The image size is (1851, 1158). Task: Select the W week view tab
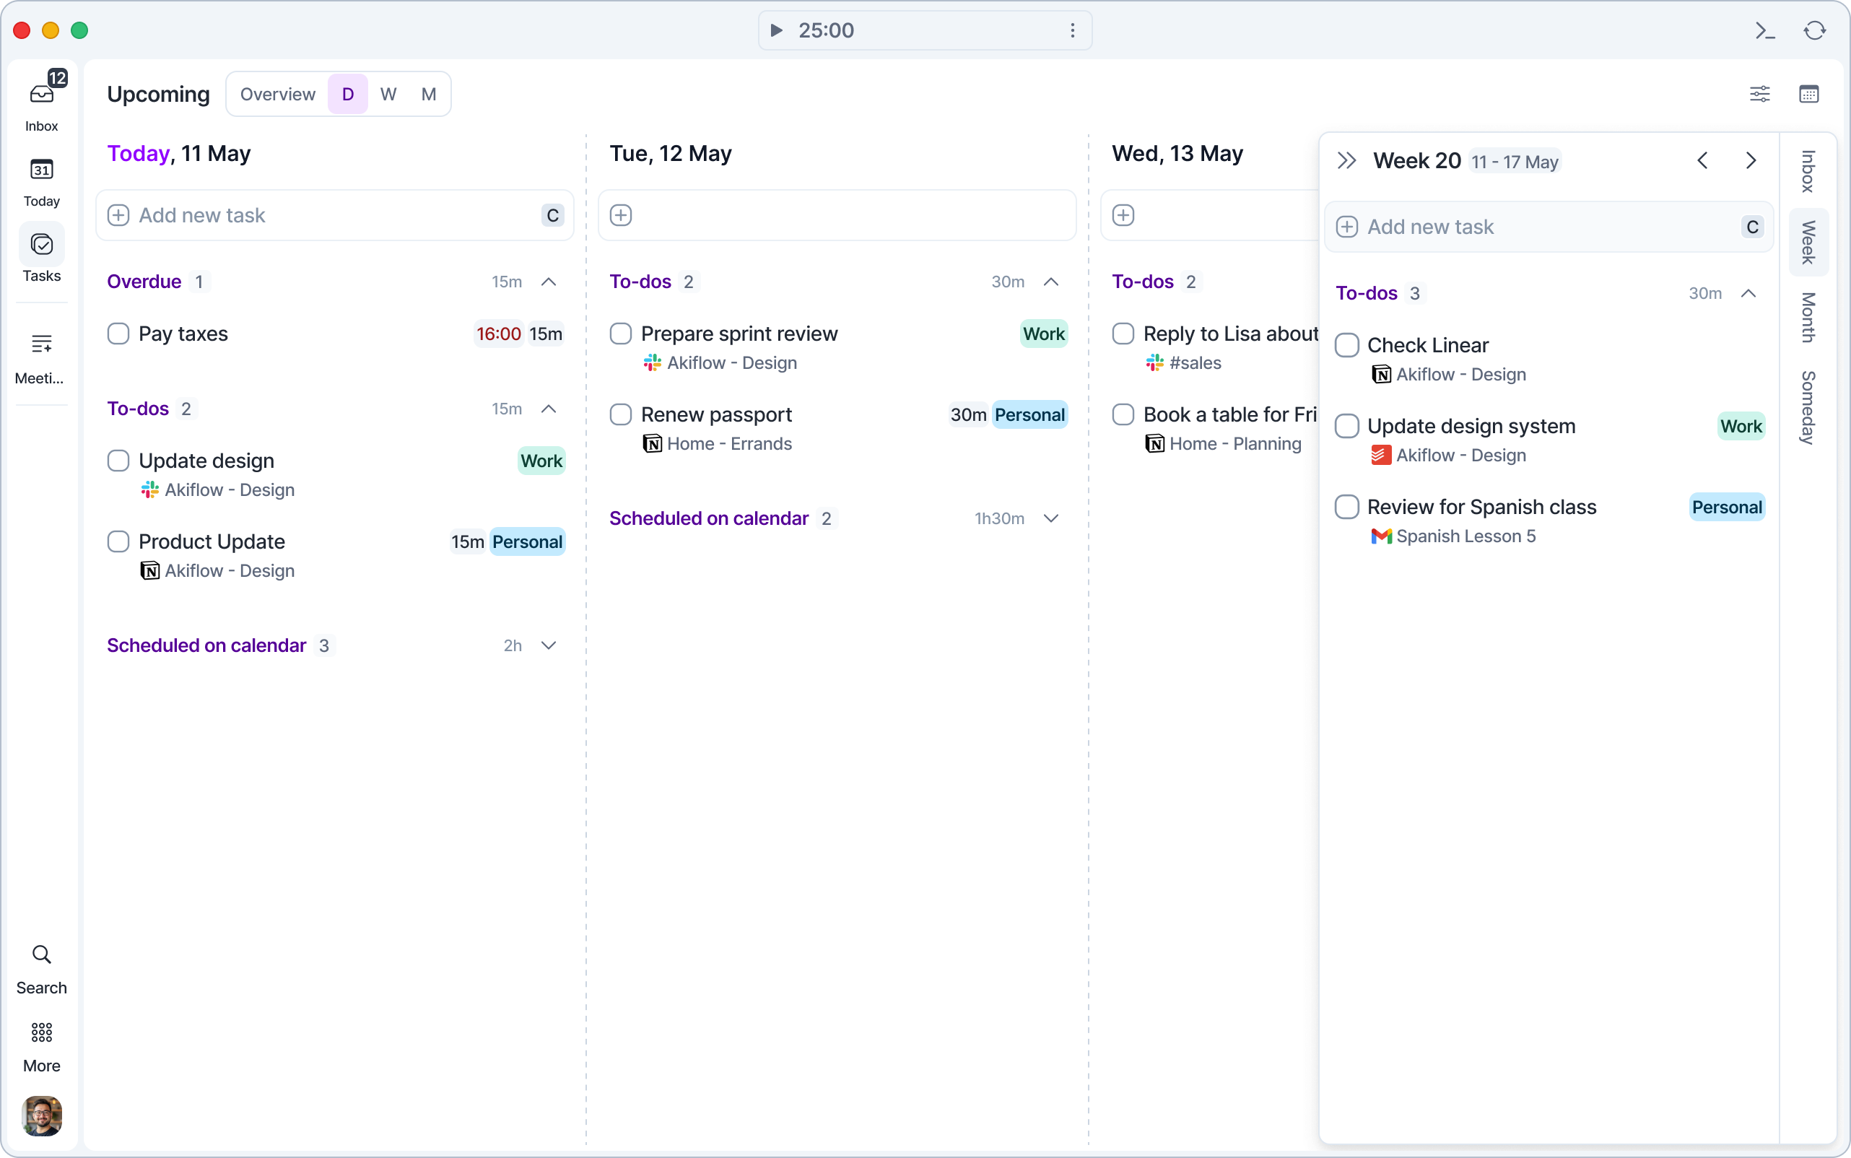(388, 94)
